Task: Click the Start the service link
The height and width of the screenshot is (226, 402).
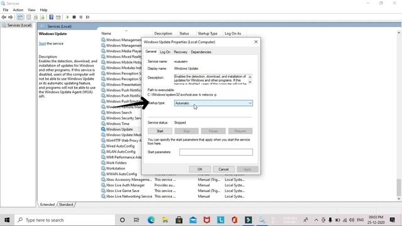Action: point(42,43)
